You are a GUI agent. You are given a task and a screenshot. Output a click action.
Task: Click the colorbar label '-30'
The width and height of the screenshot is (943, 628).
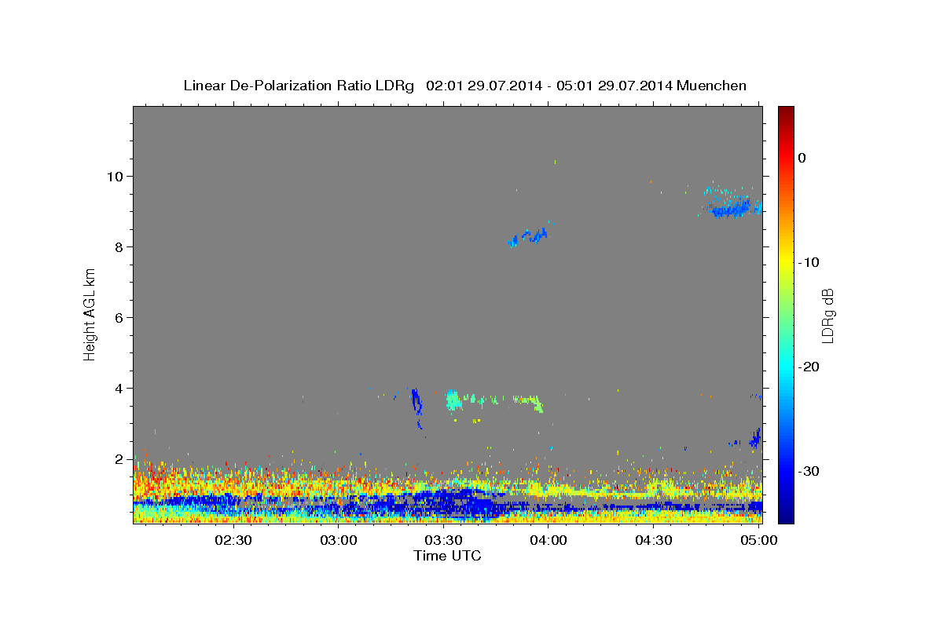click(809, 471)
